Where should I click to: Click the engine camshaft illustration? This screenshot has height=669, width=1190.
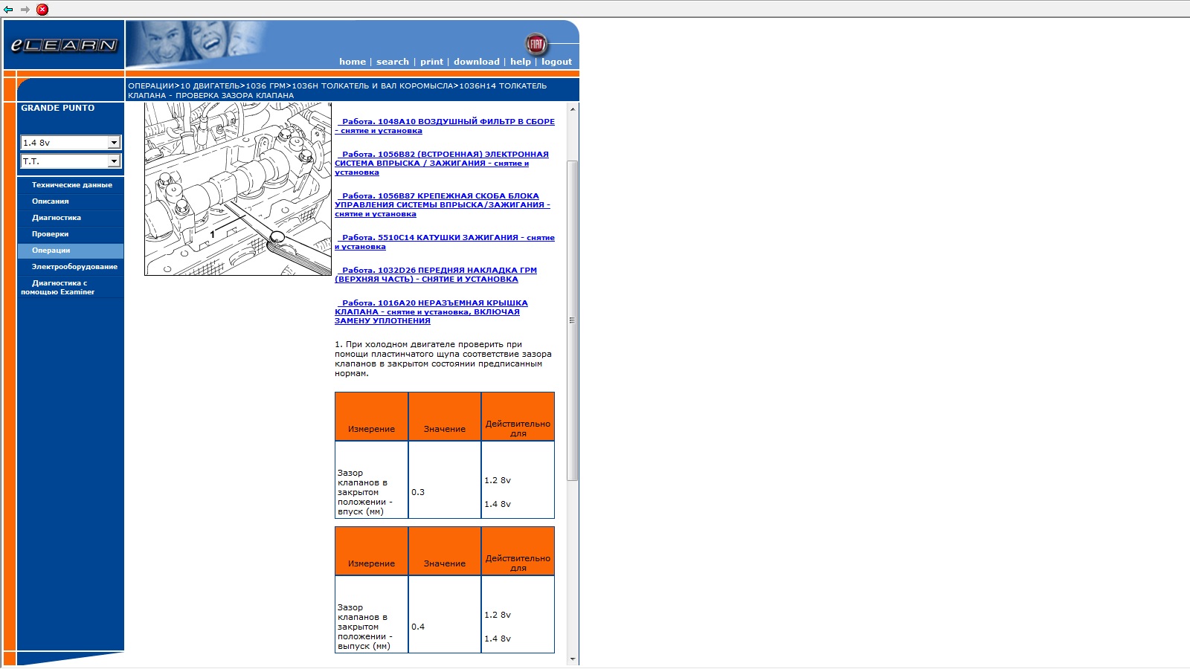click(x=238, y=190)
